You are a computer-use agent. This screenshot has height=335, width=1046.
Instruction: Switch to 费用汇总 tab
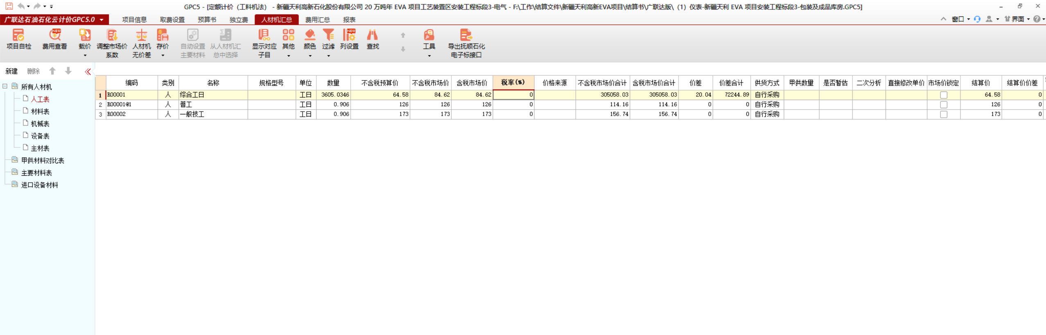pos(318,20)
